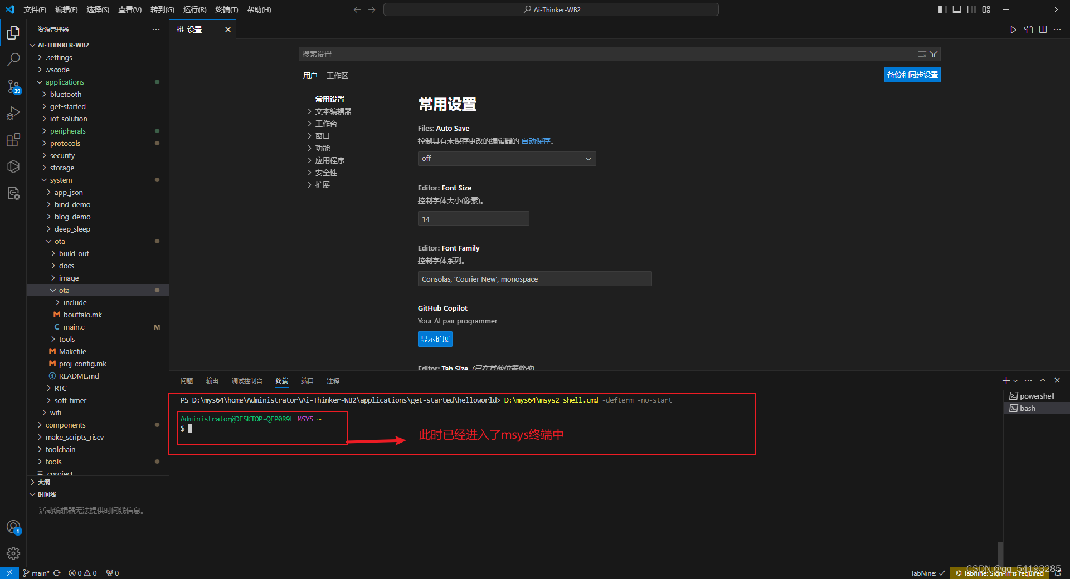
Task: Collapse the ota folder tree
Action: (59, 241)
